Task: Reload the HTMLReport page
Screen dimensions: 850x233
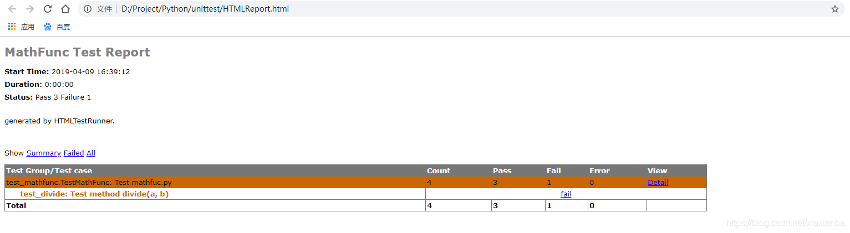Action: click(x=48, y=9)
